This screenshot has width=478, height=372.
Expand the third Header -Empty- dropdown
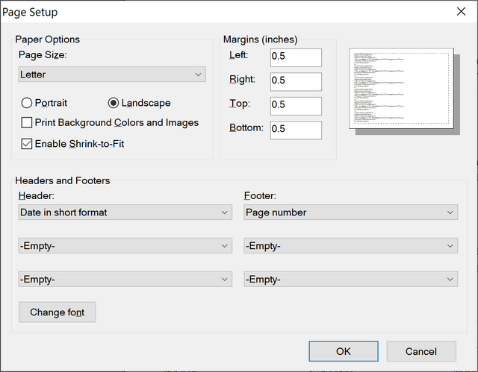(125, 279)
